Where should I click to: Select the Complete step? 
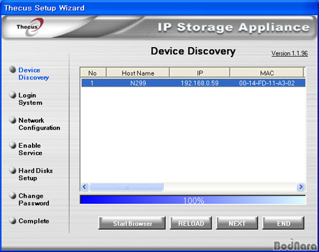point(34,221)
